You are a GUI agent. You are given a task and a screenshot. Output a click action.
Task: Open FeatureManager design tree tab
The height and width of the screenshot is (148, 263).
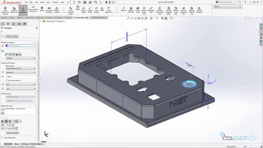coord(3,24)
